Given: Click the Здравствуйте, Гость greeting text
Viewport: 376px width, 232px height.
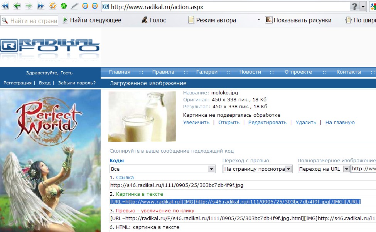Looking at the screenshot, I should tap(49, 73).
